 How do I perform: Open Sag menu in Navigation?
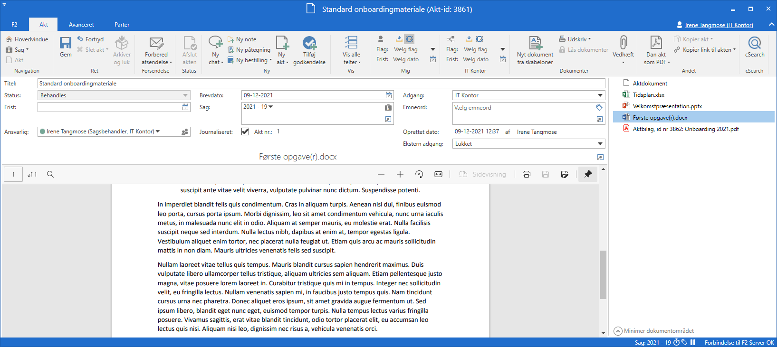18,50
